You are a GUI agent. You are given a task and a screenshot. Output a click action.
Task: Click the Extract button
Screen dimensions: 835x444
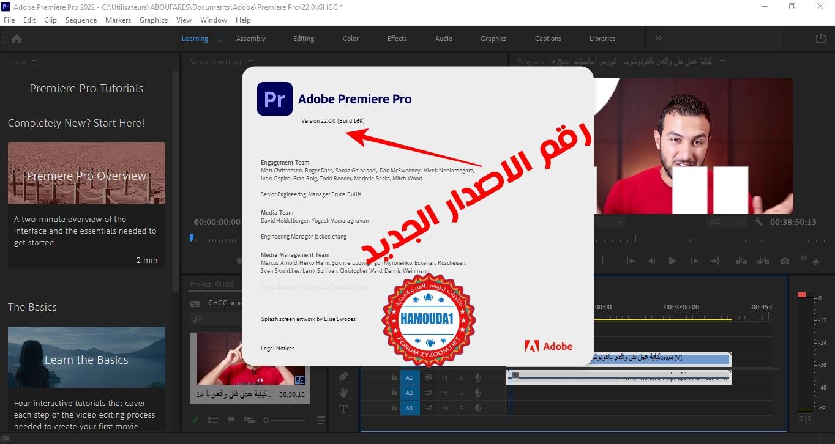(x=763, y=261)
